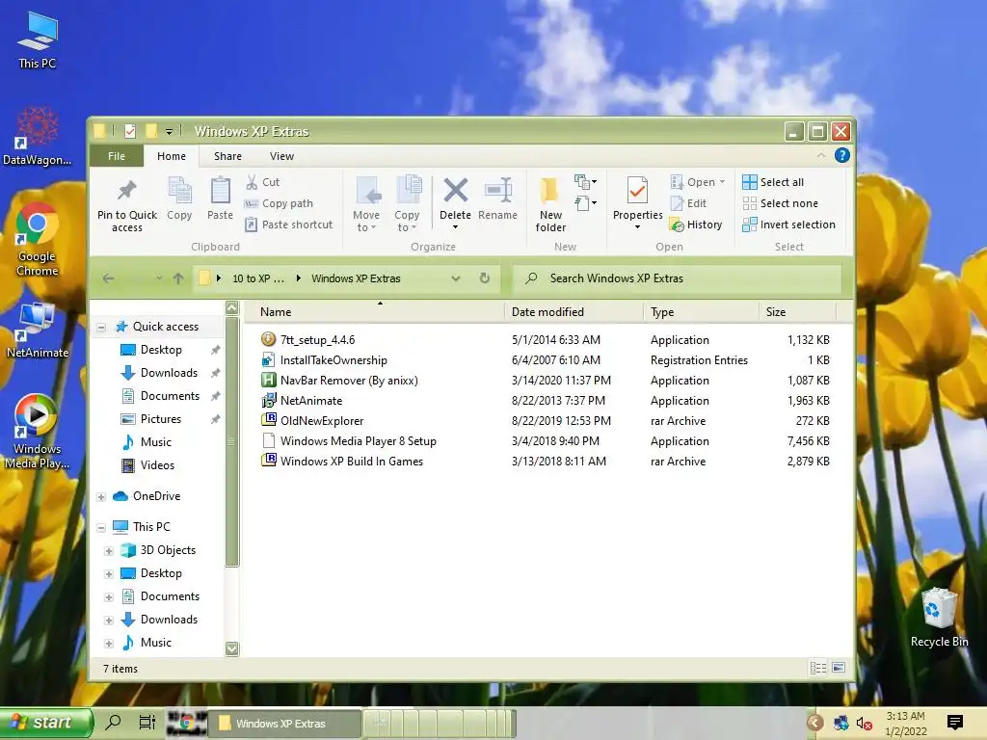
Task: Click the blue Help question mark icon
Action: (x=842, y=155)
